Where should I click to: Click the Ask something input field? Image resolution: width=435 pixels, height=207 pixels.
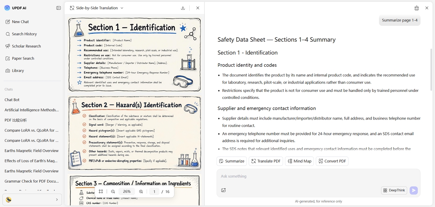tap(319, 176)
